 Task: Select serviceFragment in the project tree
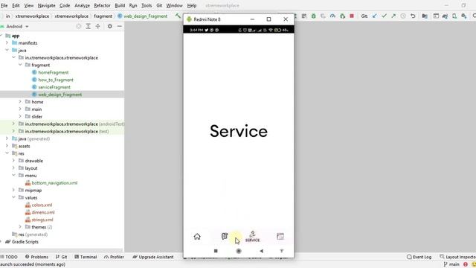click(54, 87)
